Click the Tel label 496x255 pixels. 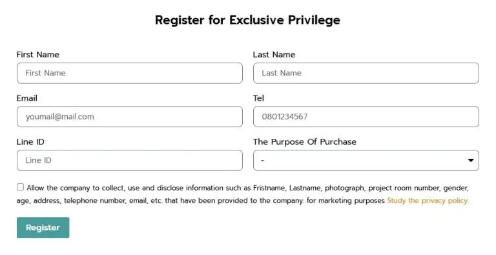[x=258, y=98]
